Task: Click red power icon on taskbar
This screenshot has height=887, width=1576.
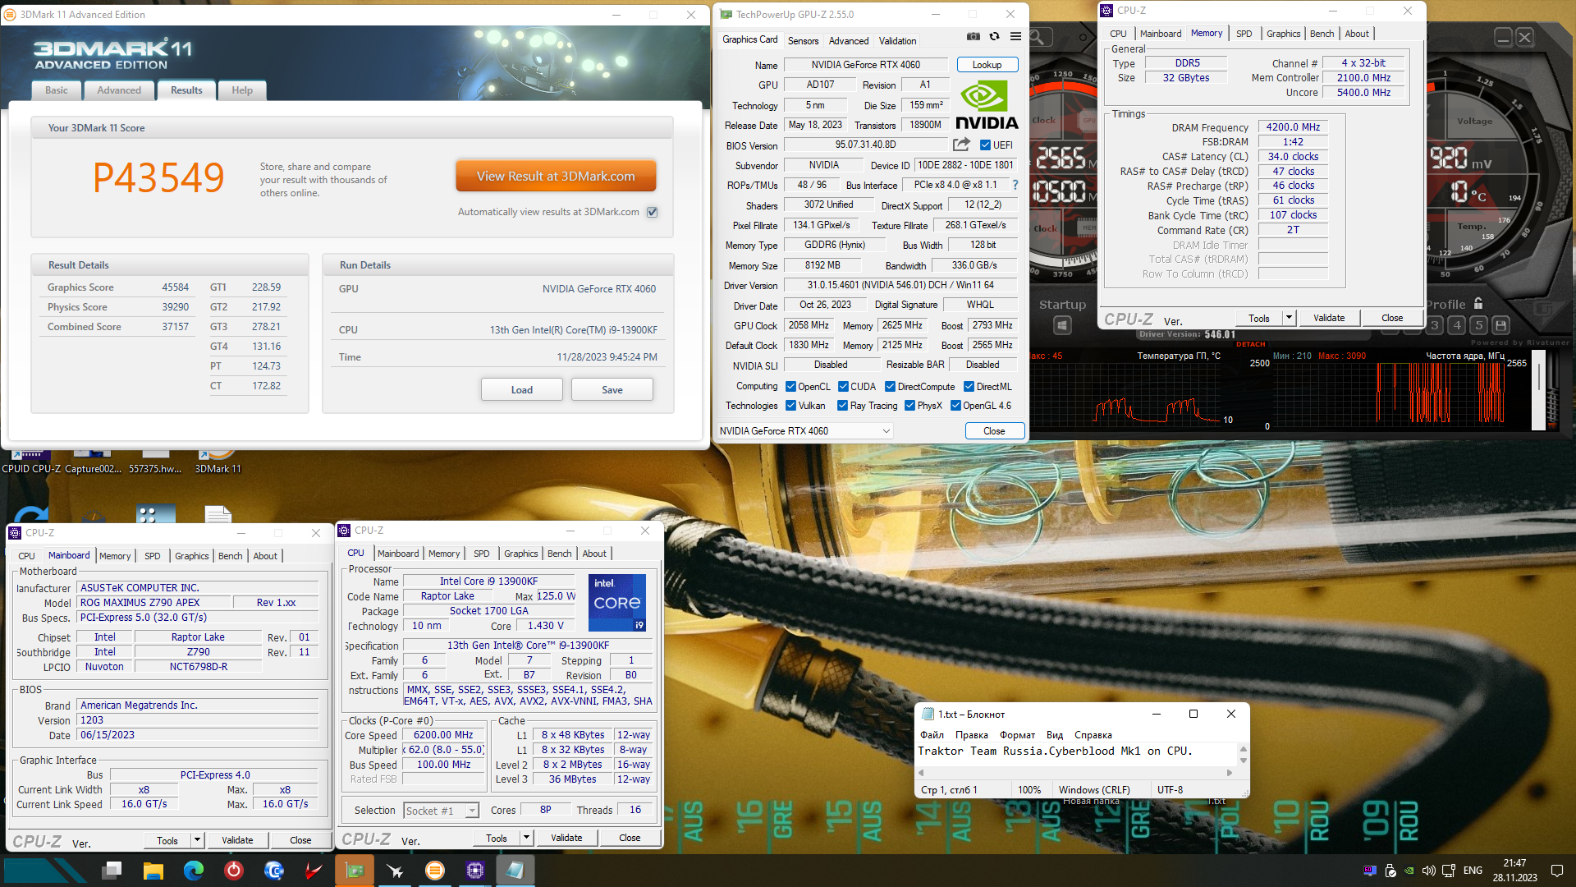Action: (234, 871)
